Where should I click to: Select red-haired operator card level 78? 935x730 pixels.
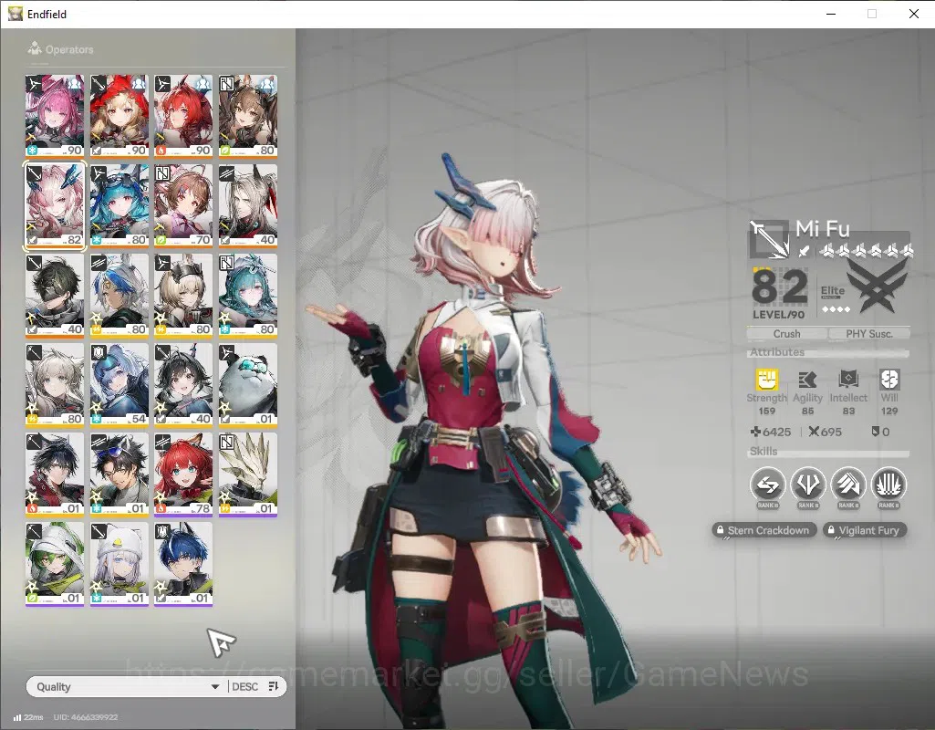(183, 474)
